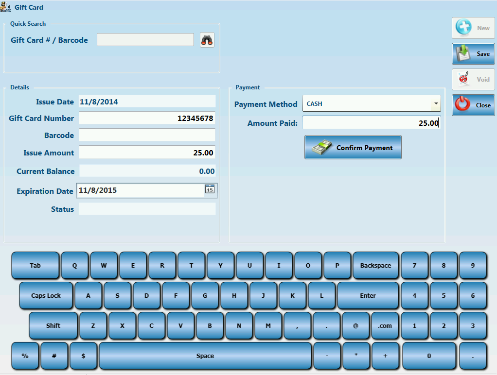497x375 pixels.
Task: Click the New gift card button
Action: tap(473, 28)
